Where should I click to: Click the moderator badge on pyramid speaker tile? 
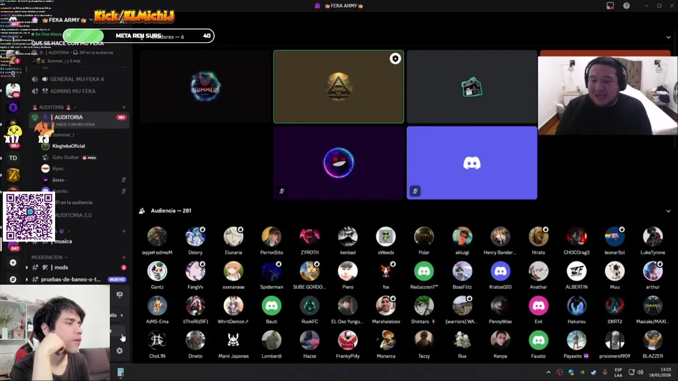(395, 59)
